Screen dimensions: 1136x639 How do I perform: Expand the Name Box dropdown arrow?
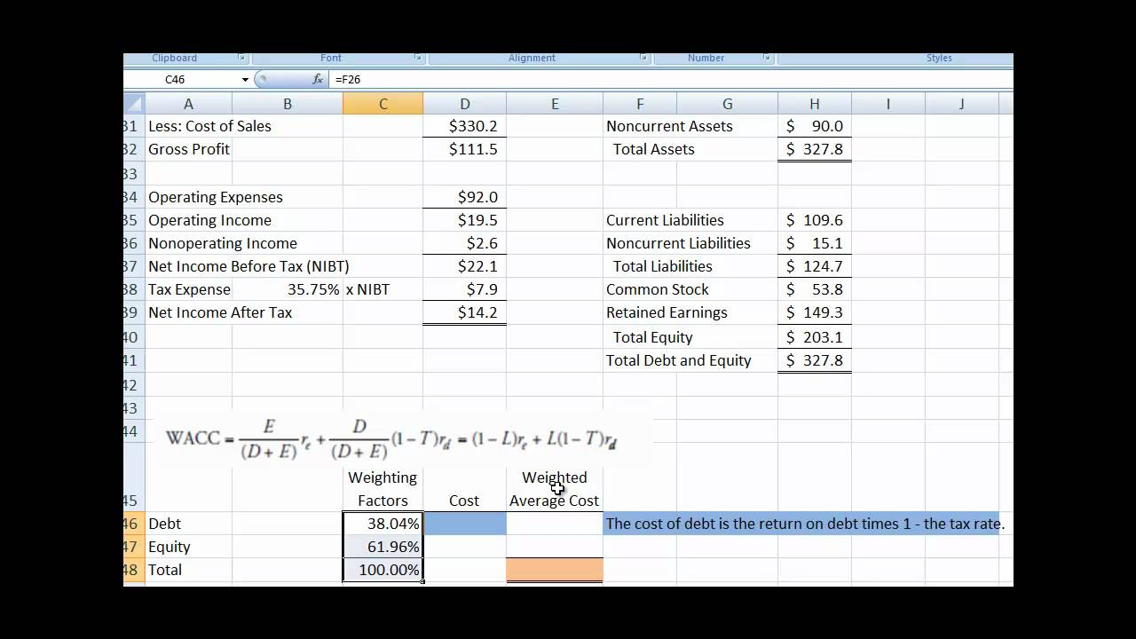[245, 80]
